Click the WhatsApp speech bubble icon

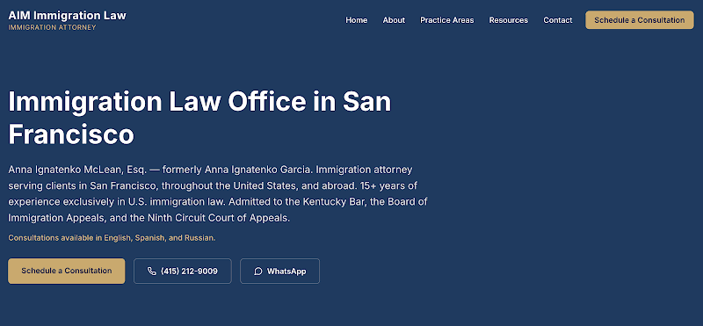click(x=257, y=272)
